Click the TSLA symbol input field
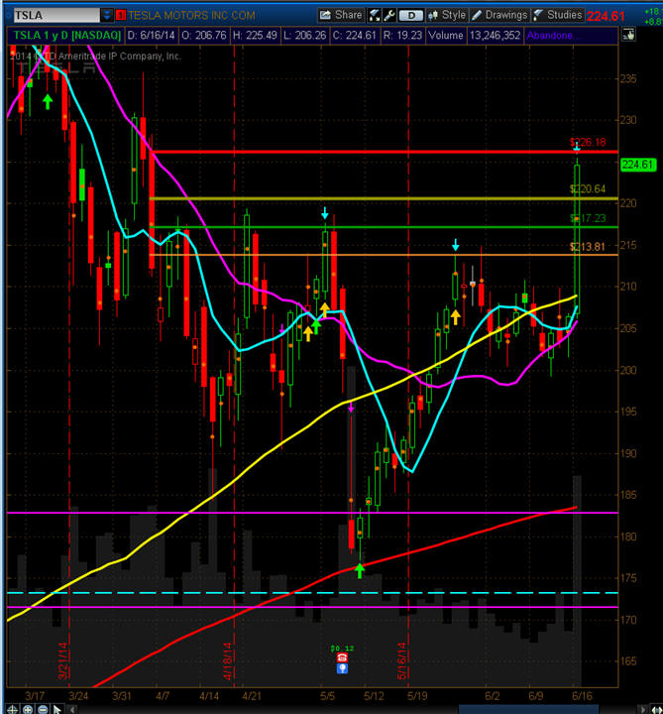The width and height of the screenshot is (663, 714). pyautogui.click(x=55, y=16)
